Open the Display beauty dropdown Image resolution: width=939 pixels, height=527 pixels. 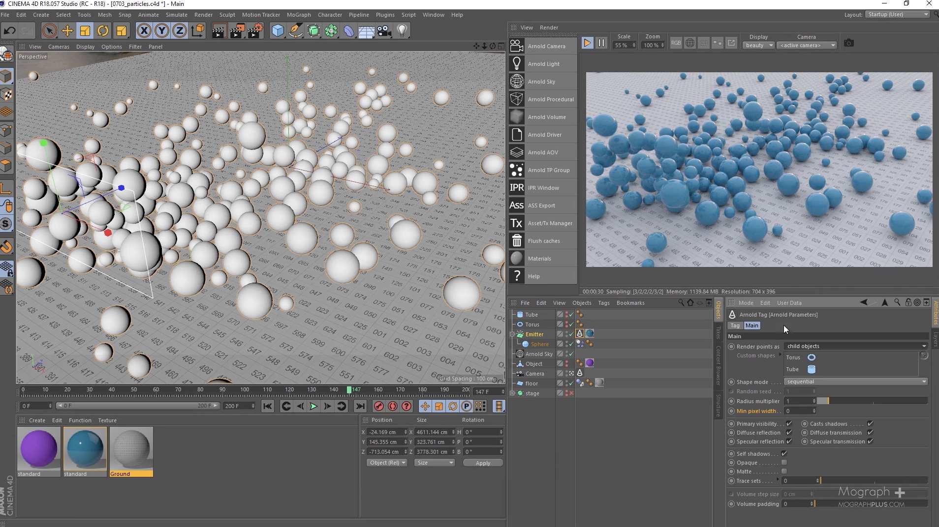pos(758,45)
